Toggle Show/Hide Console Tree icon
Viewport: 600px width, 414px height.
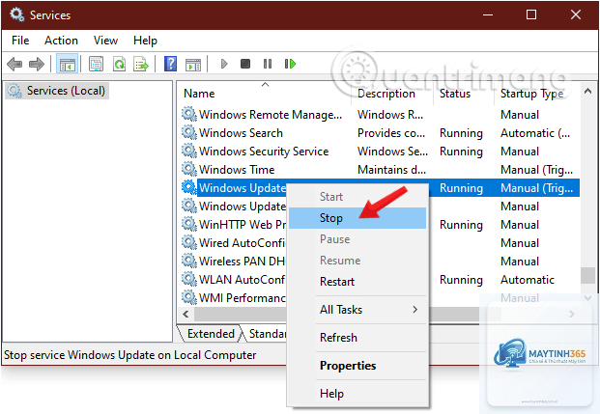[x=68, y=64]
